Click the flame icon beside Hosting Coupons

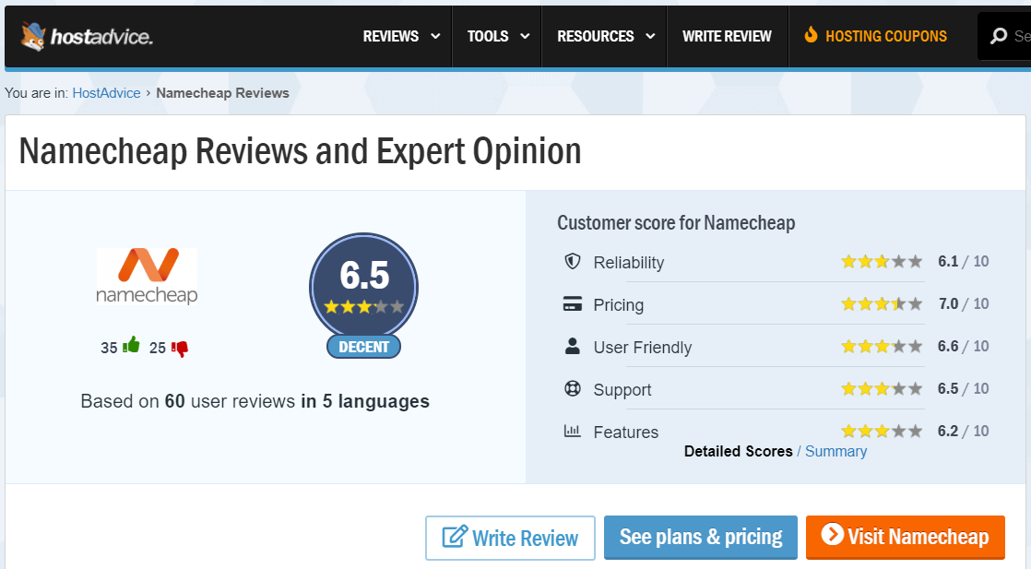coord(812,35)
